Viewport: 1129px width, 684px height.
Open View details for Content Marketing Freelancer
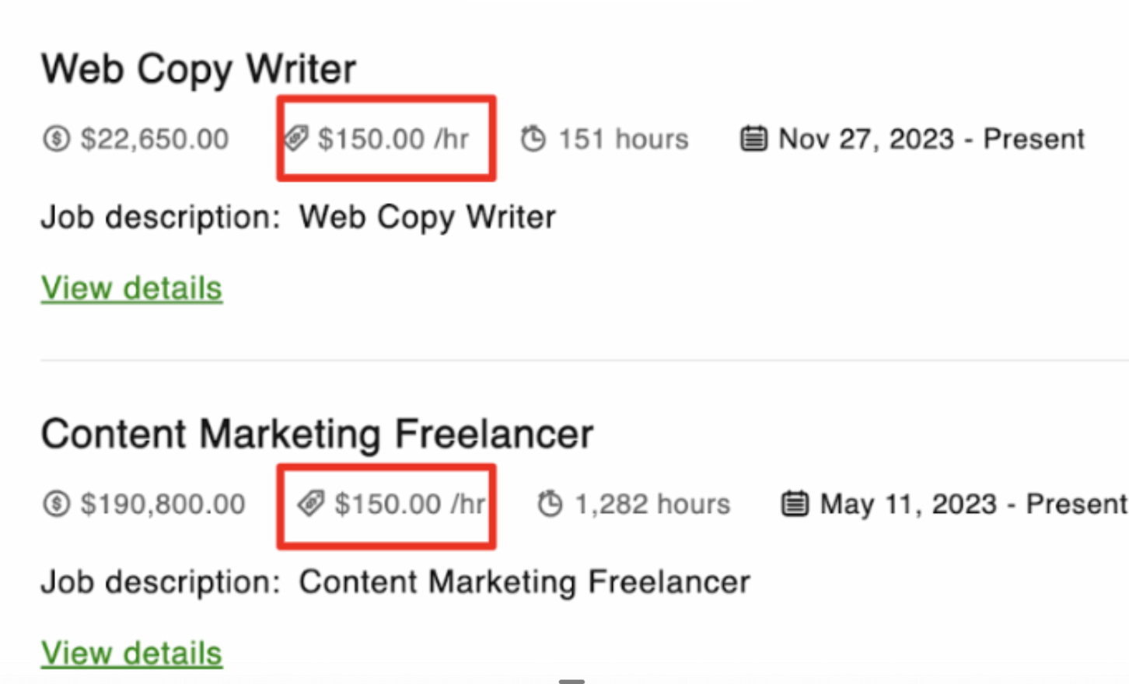131,654
